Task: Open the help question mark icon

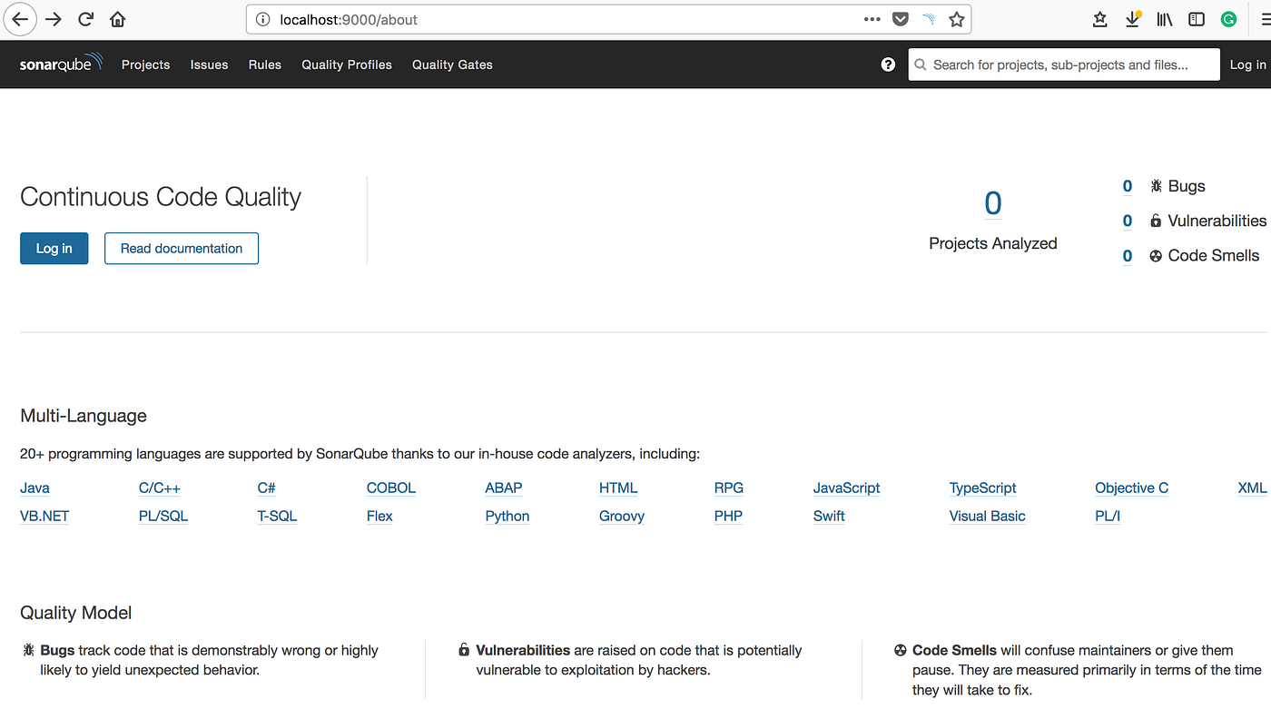Action: click(888, 64)
